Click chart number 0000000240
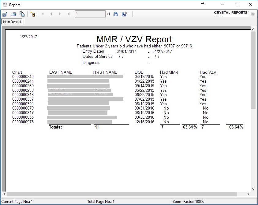 click(23, 77)
